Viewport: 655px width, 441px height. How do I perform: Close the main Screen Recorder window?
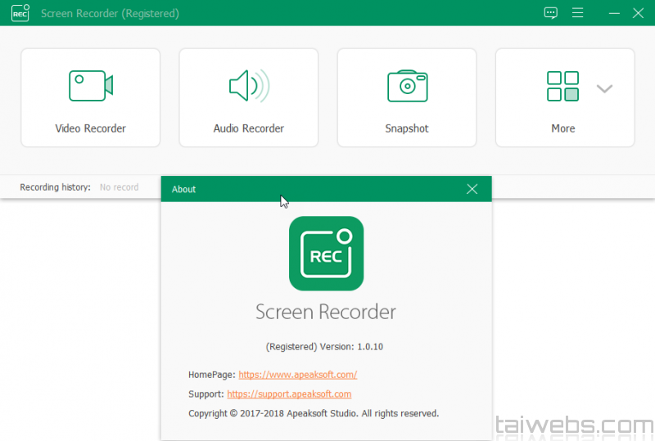[x=639, y=13]
